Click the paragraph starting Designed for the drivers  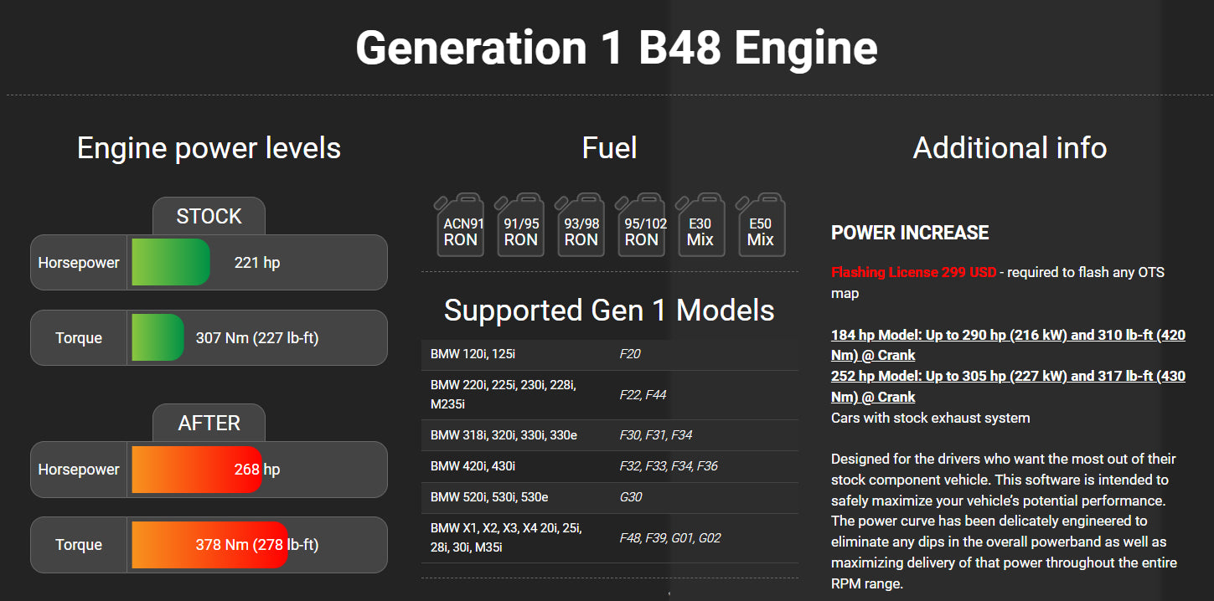tap(1005, 521)
